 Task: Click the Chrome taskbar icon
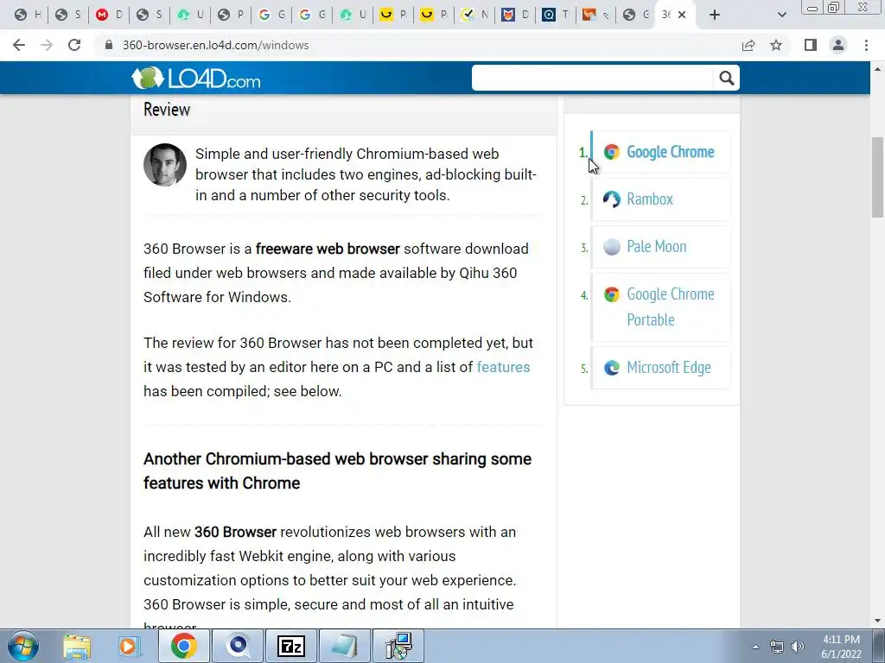(x=184, y=646)
